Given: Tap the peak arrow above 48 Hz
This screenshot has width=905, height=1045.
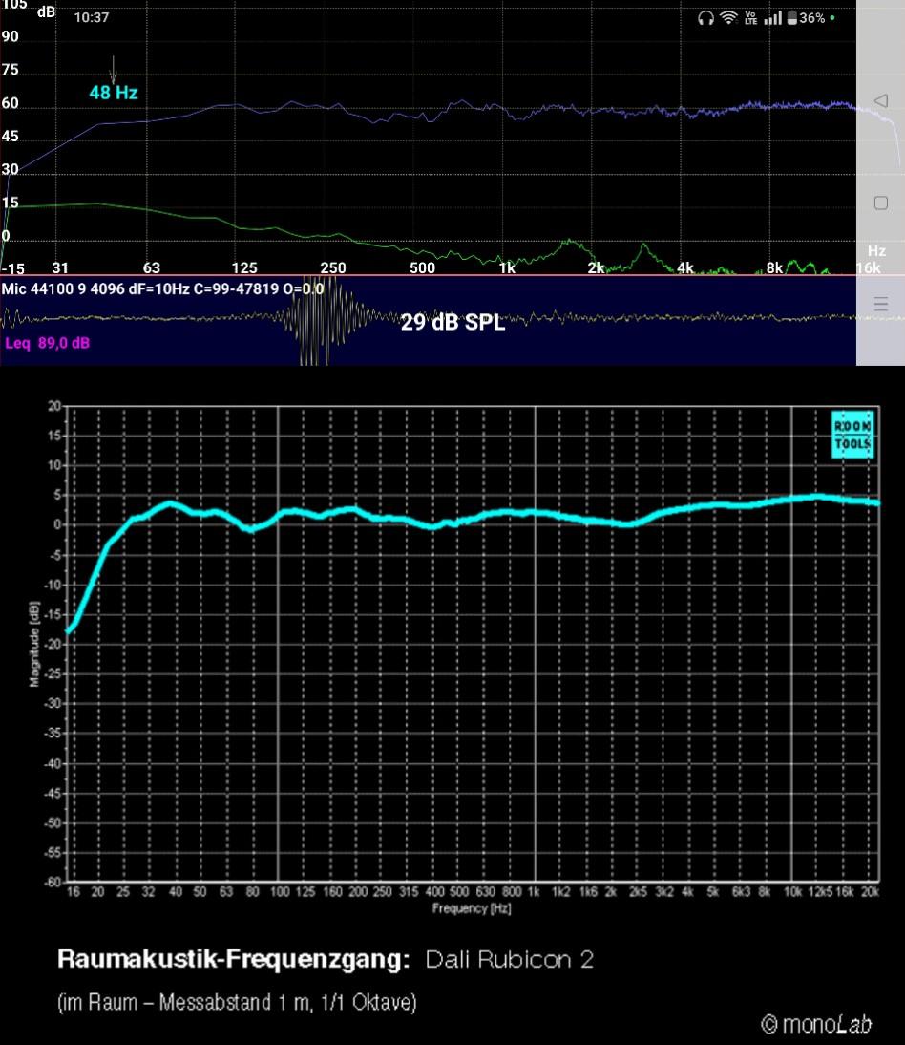Looking at the screenshot, I should [114, 70].
